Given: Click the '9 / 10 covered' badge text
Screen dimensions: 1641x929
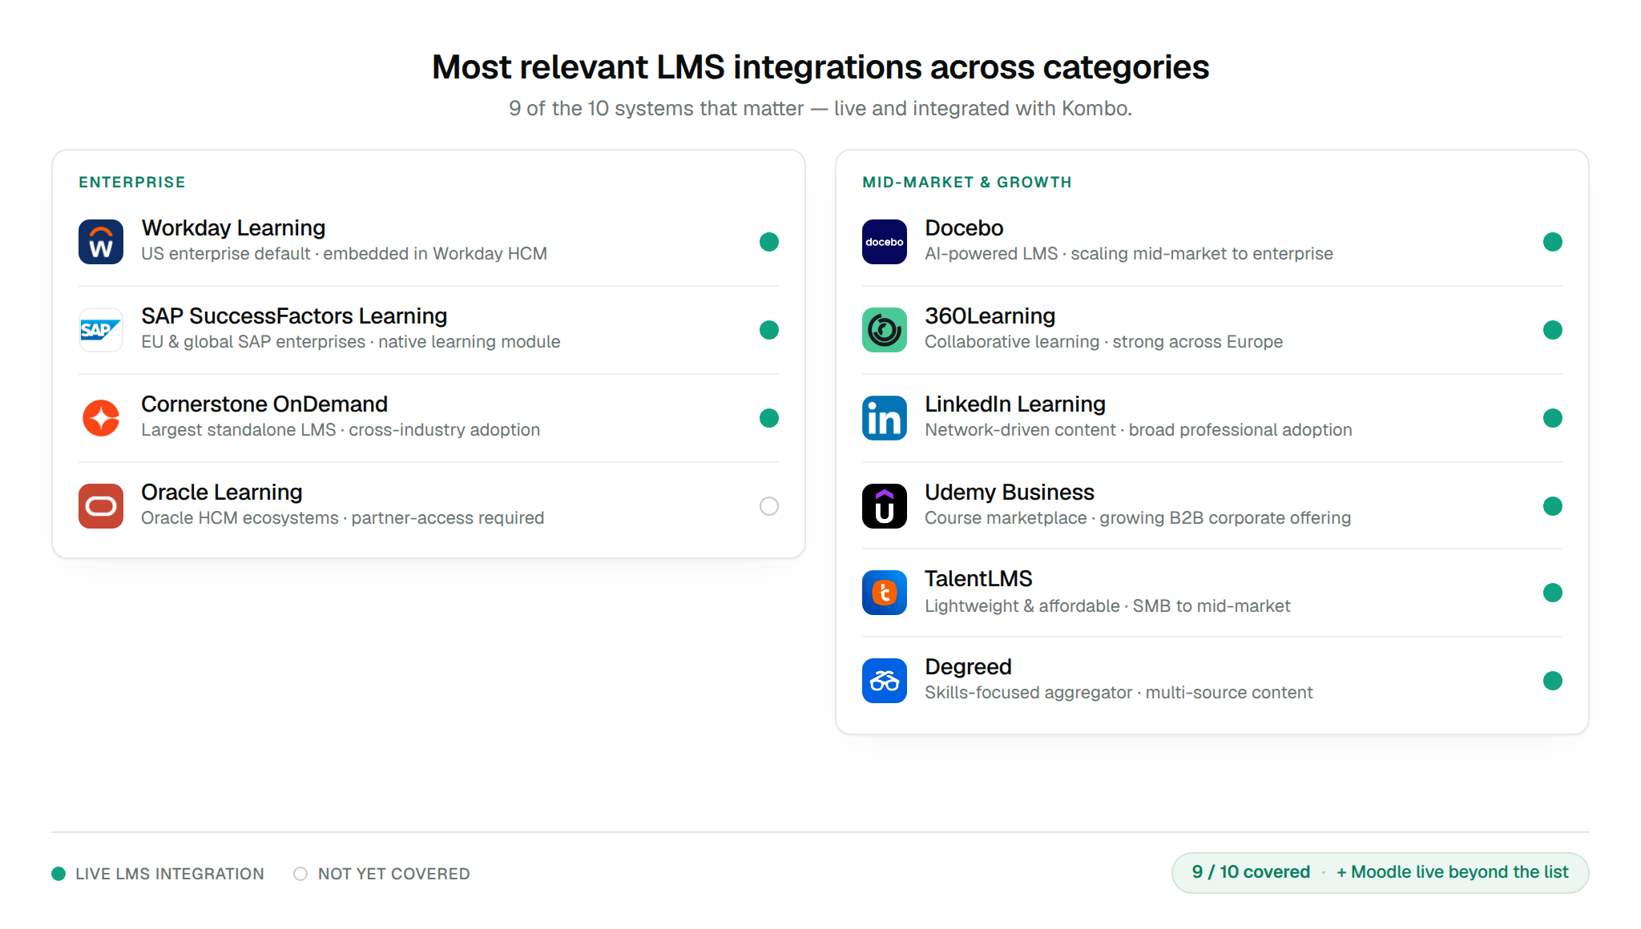Looking at the screenshot, I should pos(1251,872).
